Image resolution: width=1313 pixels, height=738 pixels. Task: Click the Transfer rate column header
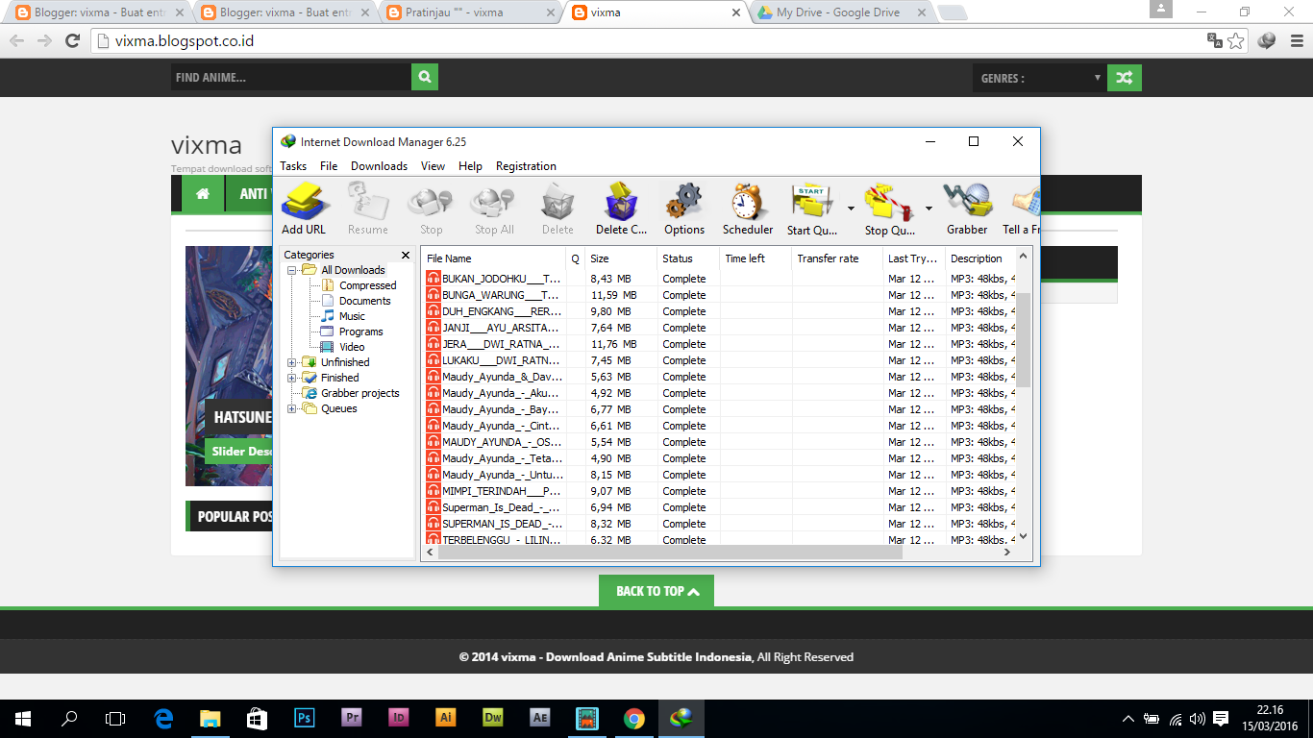[x=837, y=258]
